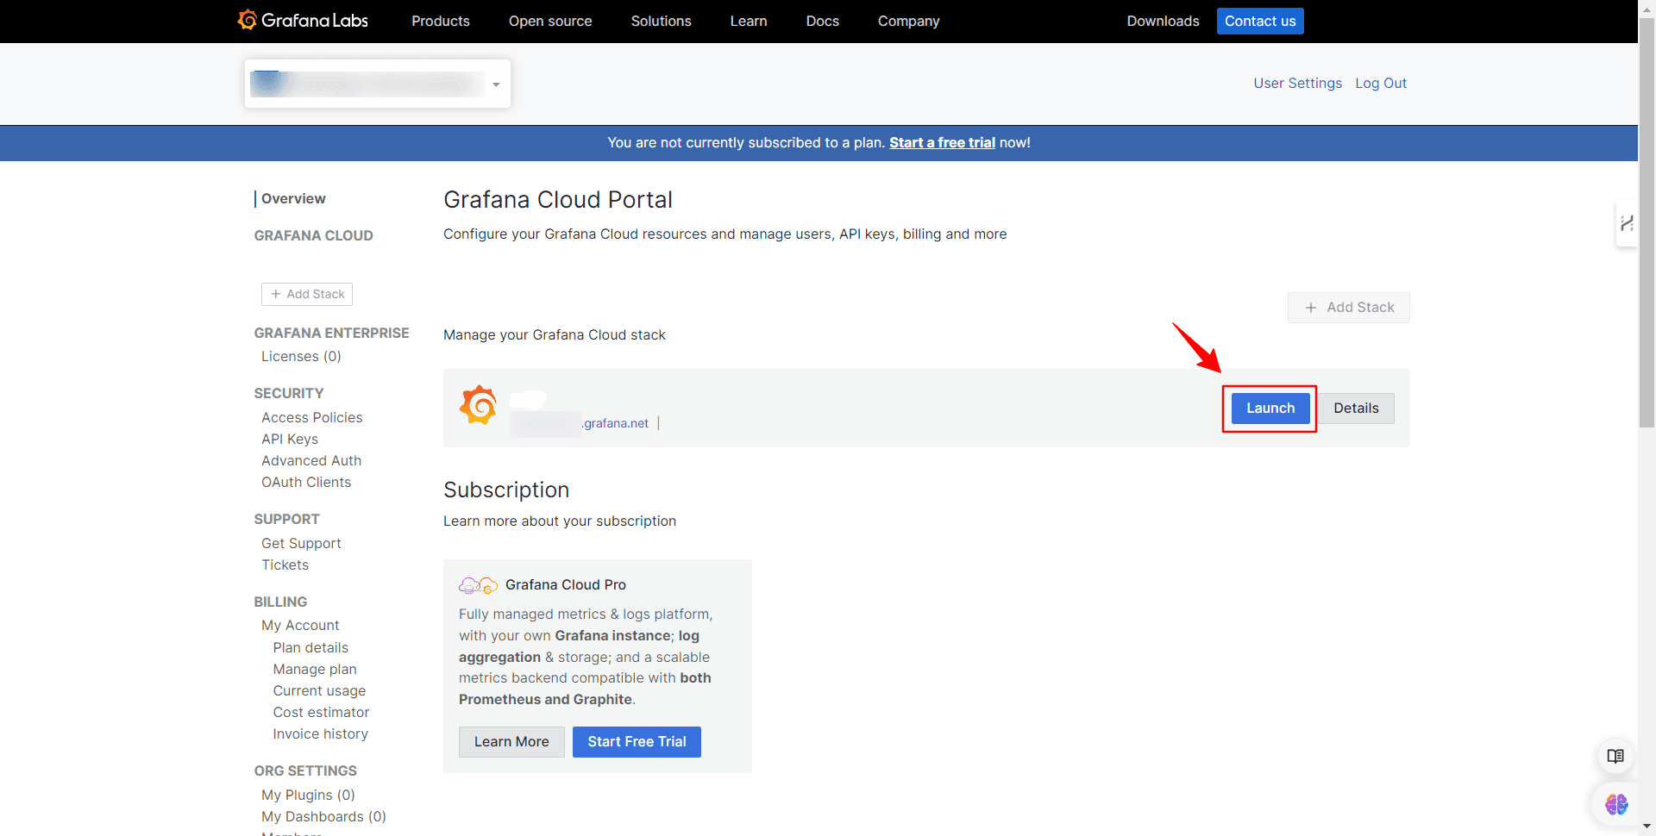The image size is (1656, 836).
Task: Open the Solutions menu
Action: [x=661, y=21]
